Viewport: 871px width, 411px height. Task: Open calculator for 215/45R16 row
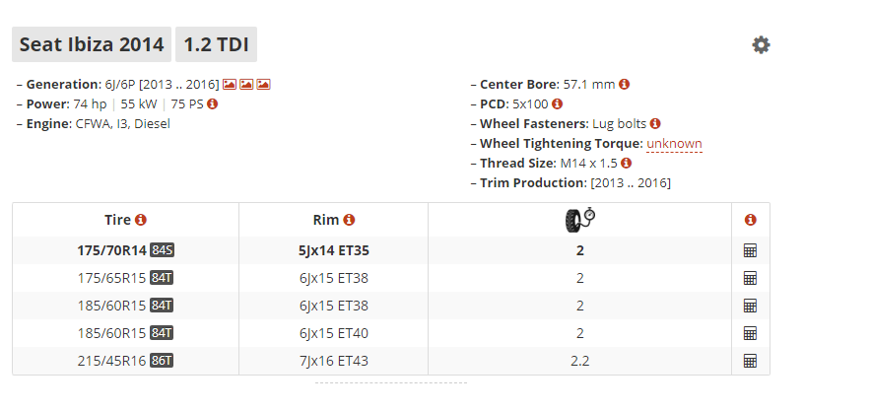750,361
